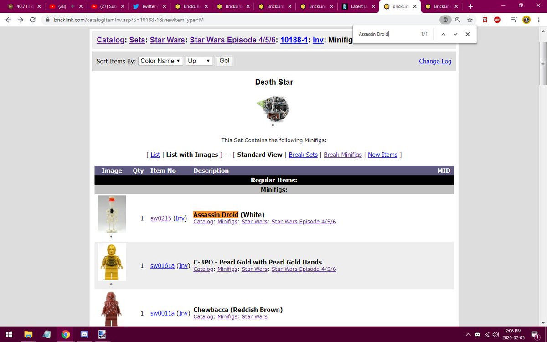Open the Chewbacca minifig image
This screenshot has height=342, width=547.
click(x=112, y=308)
